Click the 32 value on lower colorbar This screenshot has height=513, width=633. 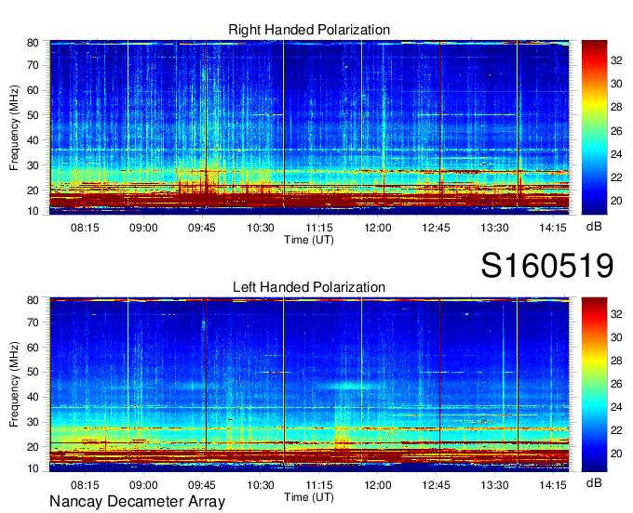616,314
